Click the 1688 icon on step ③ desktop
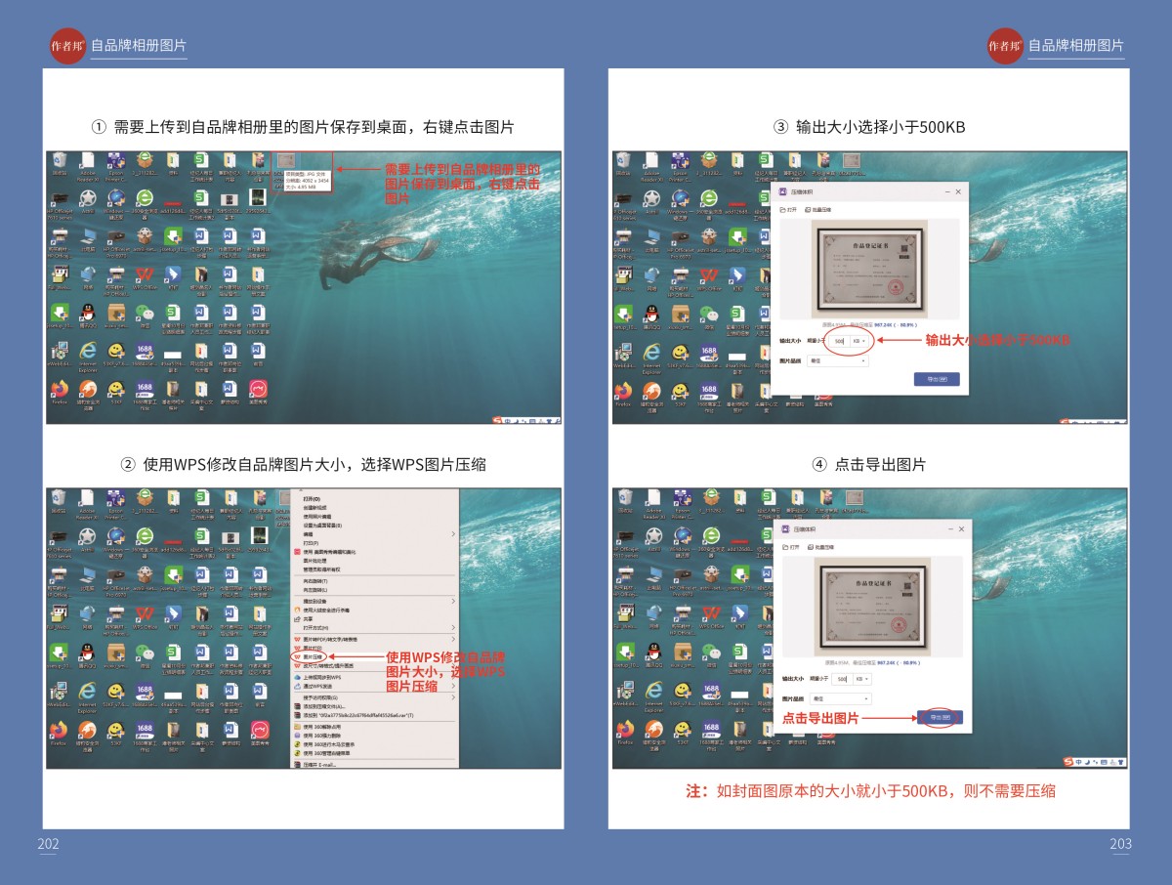 click(x=711, y=352)
